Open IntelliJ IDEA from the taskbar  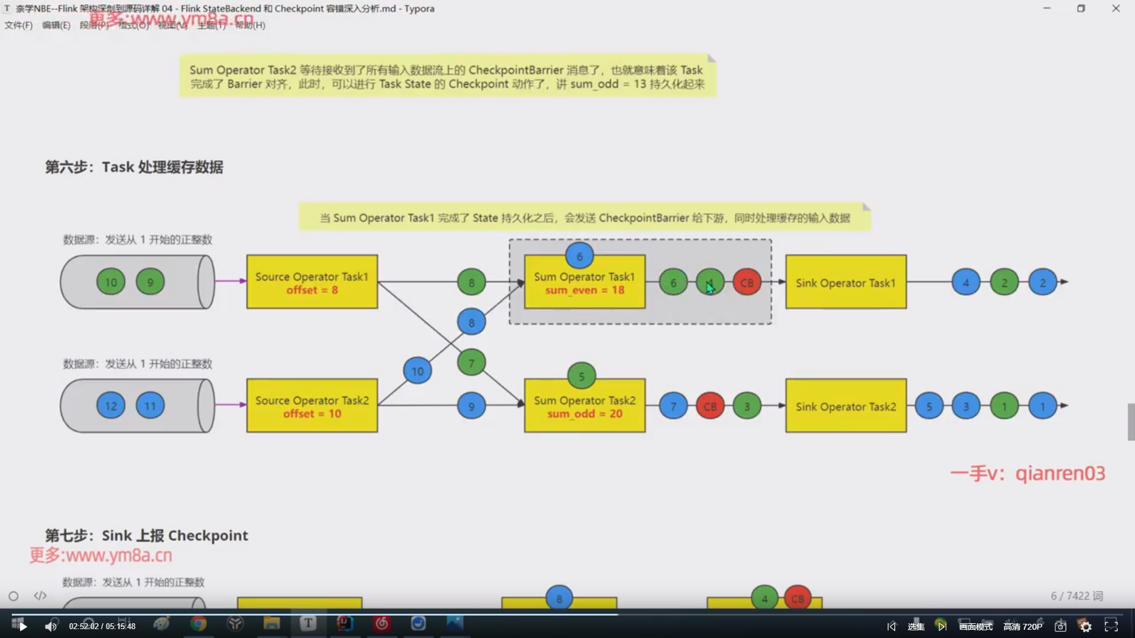pyautogui.click(x=345, y=623)
